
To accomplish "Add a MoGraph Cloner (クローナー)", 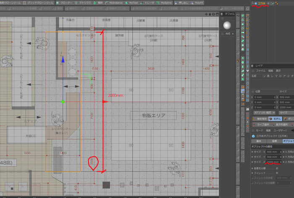I will (64, 3).
